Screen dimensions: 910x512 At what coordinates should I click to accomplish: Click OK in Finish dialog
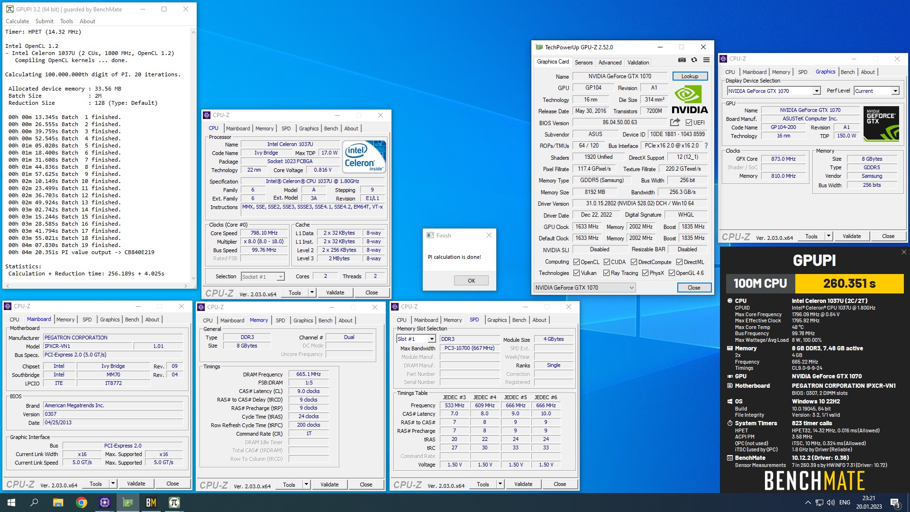coord(471,281)
